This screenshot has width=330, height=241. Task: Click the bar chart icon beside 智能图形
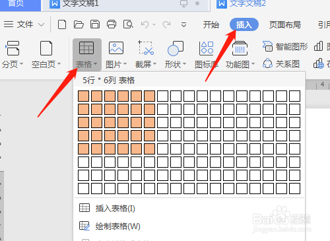tap(318, 46)
